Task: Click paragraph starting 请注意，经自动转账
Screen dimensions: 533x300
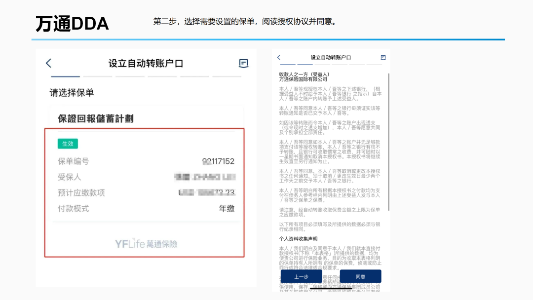Action: (329, 212)
